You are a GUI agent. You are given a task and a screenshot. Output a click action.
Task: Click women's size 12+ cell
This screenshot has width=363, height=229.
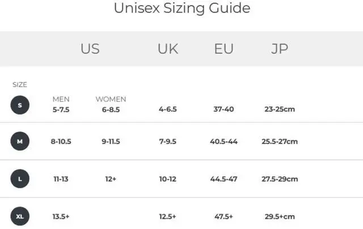[111, 179]
